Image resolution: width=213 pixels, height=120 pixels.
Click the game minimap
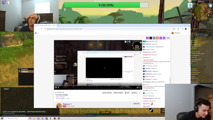pyautogui.click(x=202, y=12)
